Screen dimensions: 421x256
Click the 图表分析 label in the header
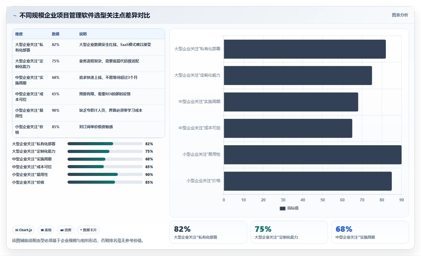coord(400,15)
